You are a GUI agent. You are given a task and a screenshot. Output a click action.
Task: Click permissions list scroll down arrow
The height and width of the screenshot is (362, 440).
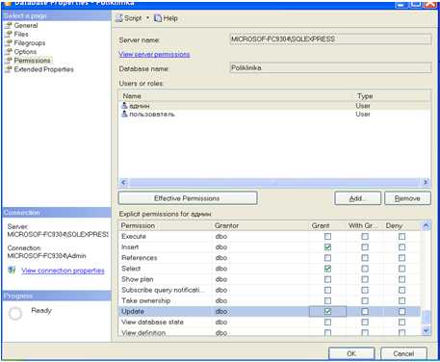point(426,330)
